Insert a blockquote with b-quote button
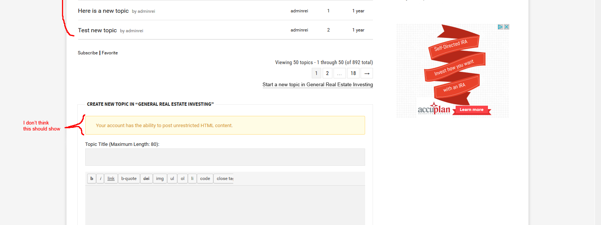 129,178
